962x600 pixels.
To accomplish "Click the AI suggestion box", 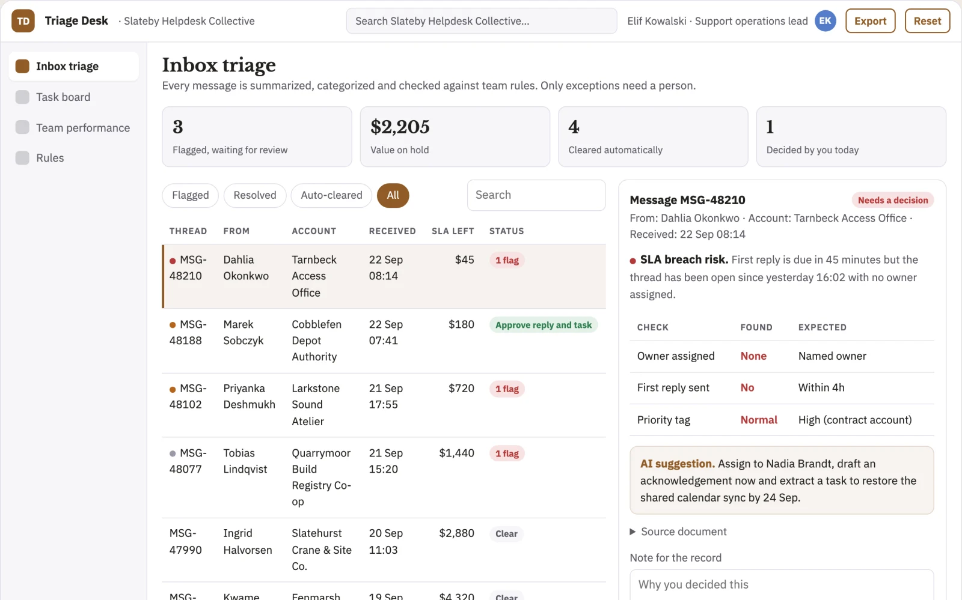I will click(782, 480).
